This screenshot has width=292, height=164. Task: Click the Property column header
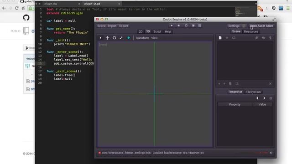coord(235,104)
